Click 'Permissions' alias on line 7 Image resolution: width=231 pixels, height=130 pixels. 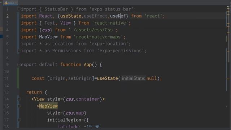point(66,51)
